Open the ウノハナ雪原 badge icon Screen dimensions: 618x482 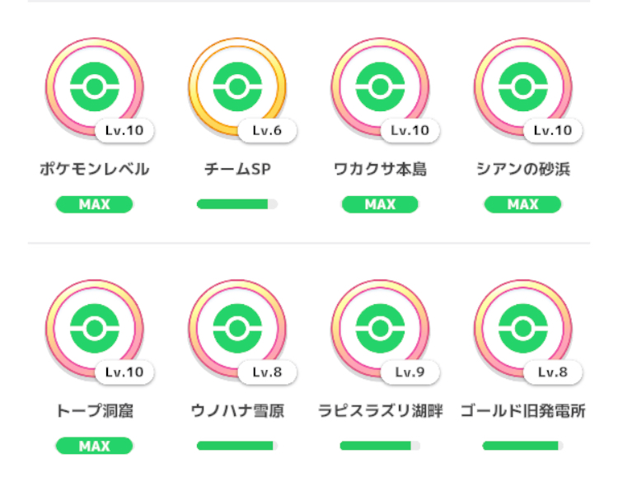click(237, 328)
